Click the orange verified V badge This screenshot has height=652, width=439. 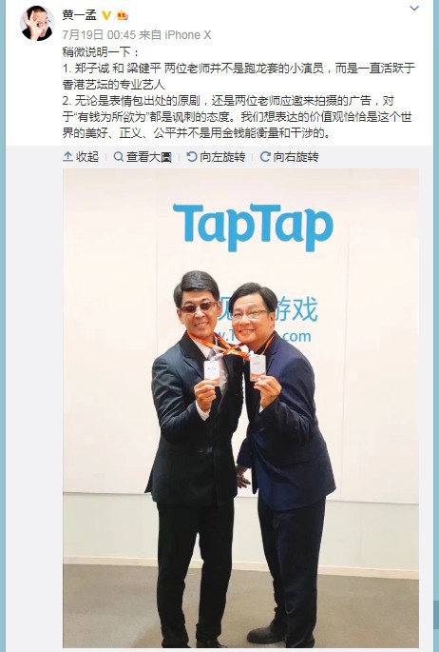[106, 15]
